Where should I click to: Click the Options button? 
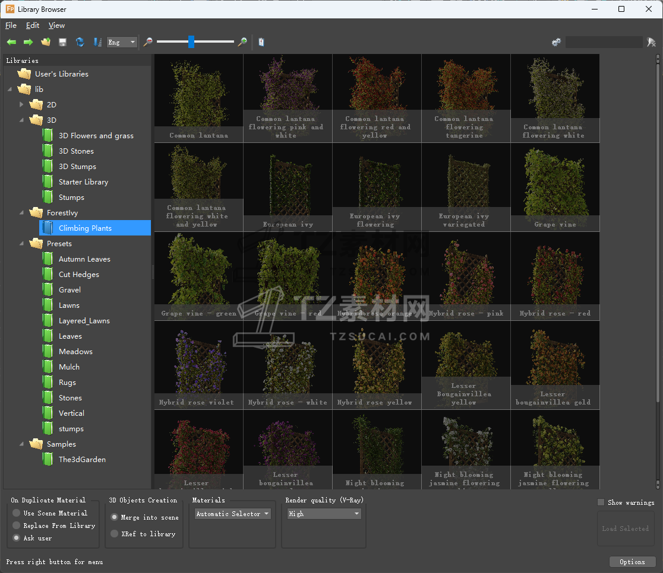click(x=632, y=562)
